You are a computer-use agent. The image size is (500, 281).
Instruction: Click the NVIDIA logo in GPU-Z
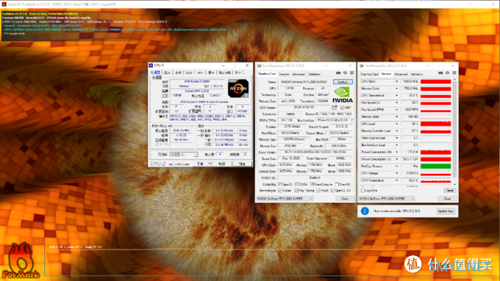pos(343,95)
